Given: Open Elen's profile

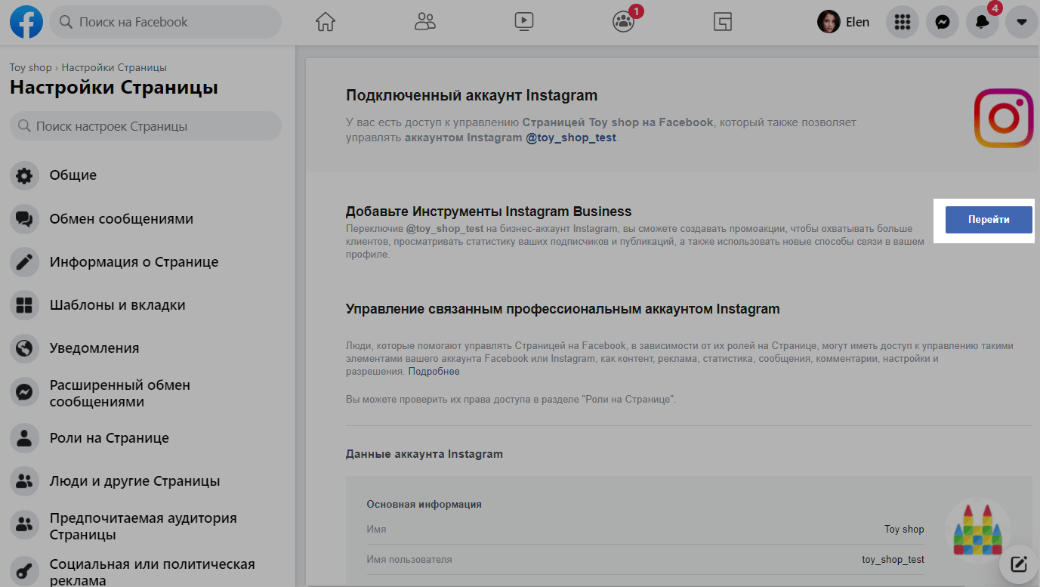Looking at the screenshot, I should click(843, 22).
